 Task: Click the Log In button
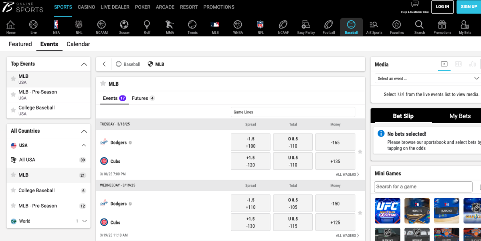click(x=442, y=7)
